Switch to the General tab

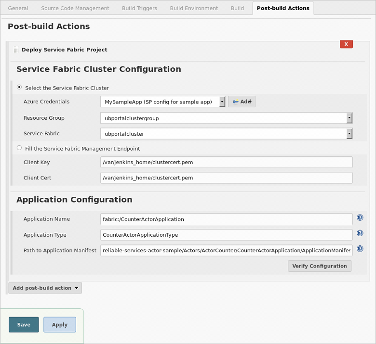tap(18, 8)
